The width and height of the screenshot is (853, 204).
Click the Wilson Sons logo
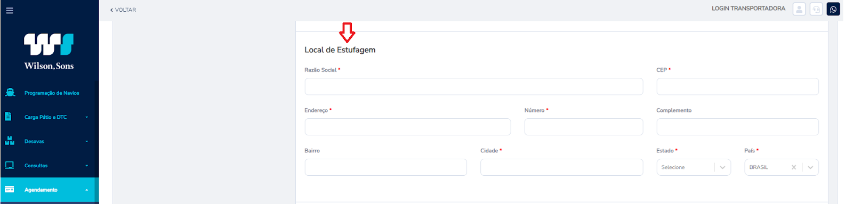(x=49, y=52)
